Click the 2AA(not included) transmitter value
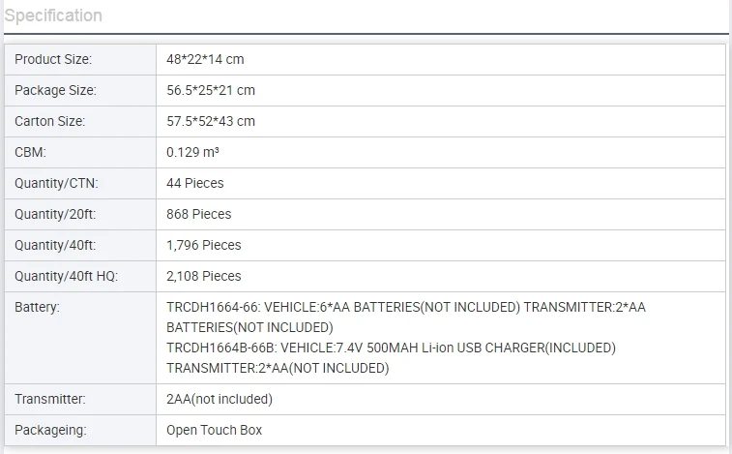This screenshot has height=454, width=732. [x=220, y=399]
